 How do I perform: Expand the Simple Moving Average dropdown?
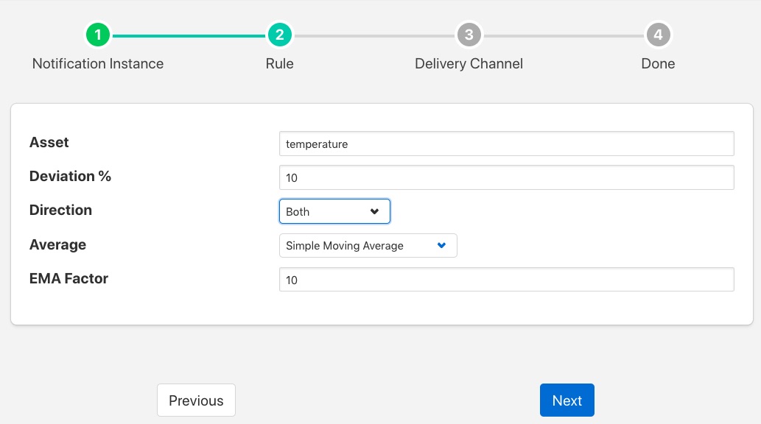(x=368, y=246)
